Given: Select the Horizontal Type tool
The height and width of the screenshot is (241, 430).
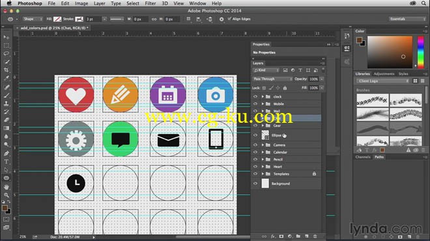Looking at the screenshot, I should pos(7,162).
